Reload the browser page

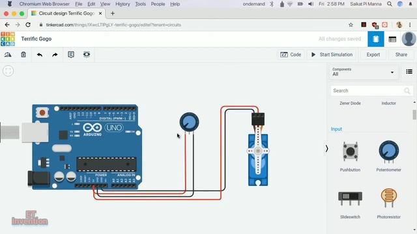coord(28,25)
